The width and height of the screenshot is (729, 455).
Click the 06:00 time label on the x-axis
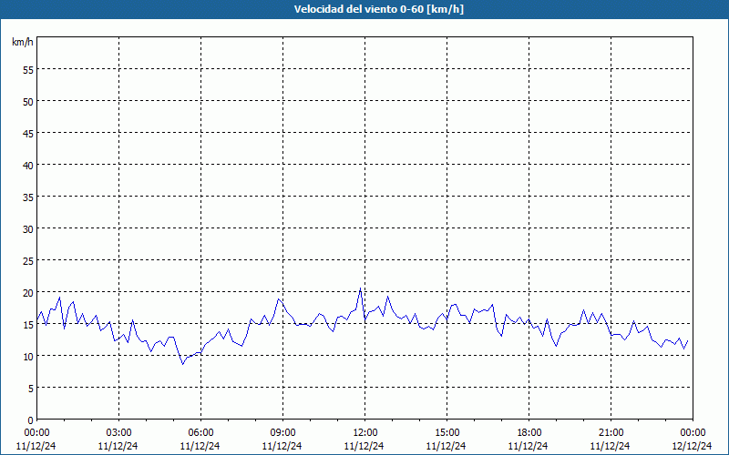[x=200, y=433]
